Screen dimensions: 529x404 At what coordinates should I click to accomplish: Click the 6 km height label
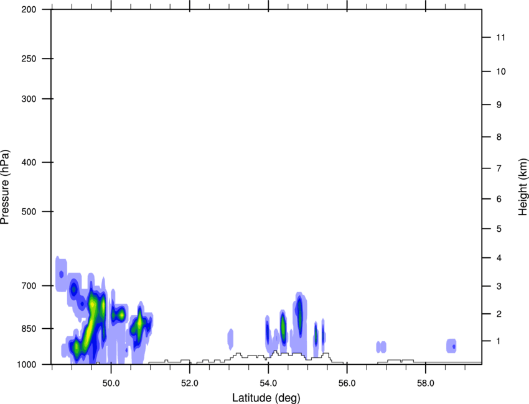499,199
